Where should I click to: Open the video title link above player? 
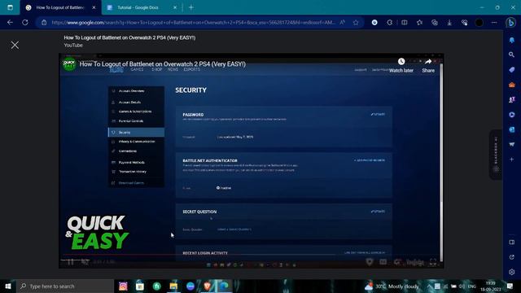coord(129,37)
